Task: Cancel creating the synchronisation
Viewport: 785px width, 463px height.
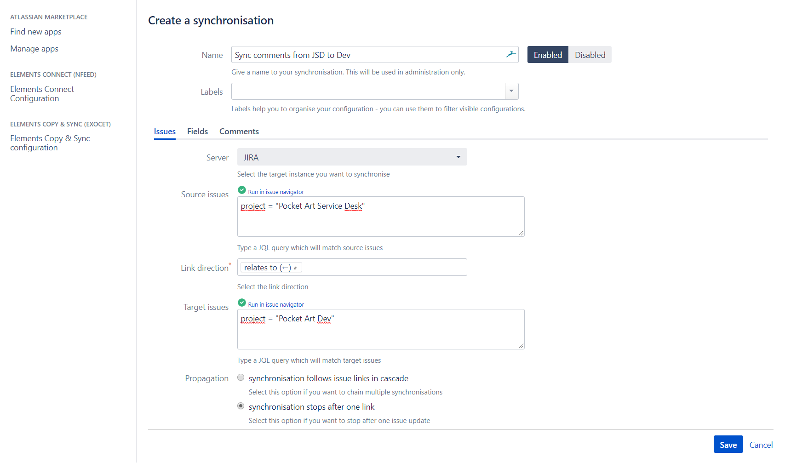Action: [x=761, y=445]
